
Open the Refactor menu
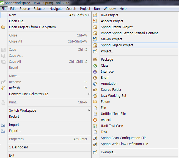[40, 9]
